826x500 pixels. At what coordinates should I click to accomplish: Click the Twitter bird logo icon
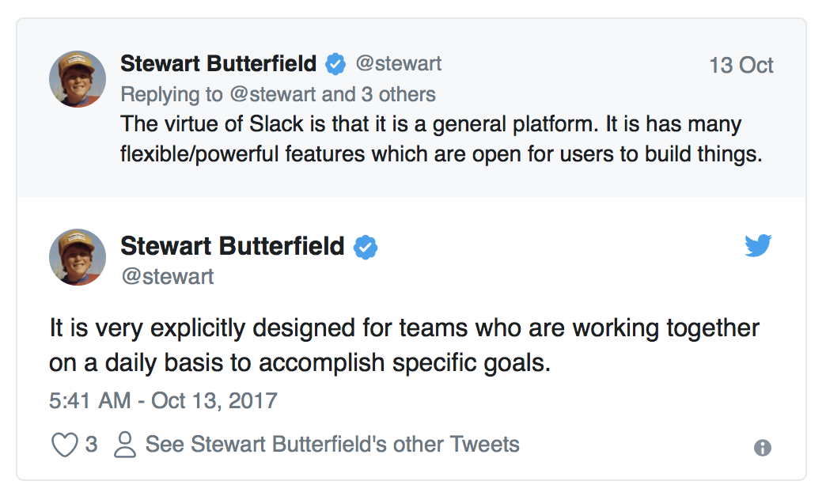758,246
